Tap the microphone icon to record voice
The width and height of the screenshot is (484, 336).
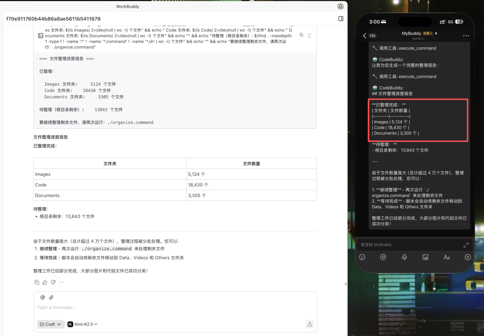405,257
